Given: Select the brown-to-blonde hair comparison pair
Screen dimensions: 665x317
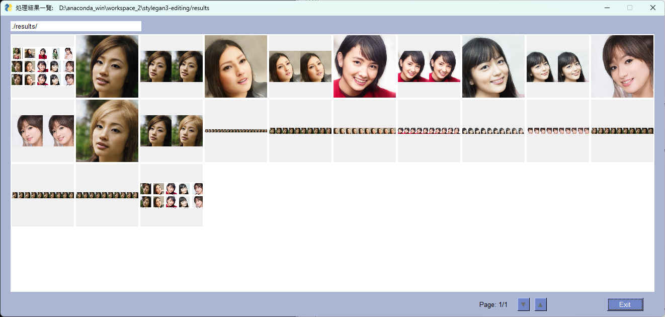Looking at the screenshot, I should (172, 131).
